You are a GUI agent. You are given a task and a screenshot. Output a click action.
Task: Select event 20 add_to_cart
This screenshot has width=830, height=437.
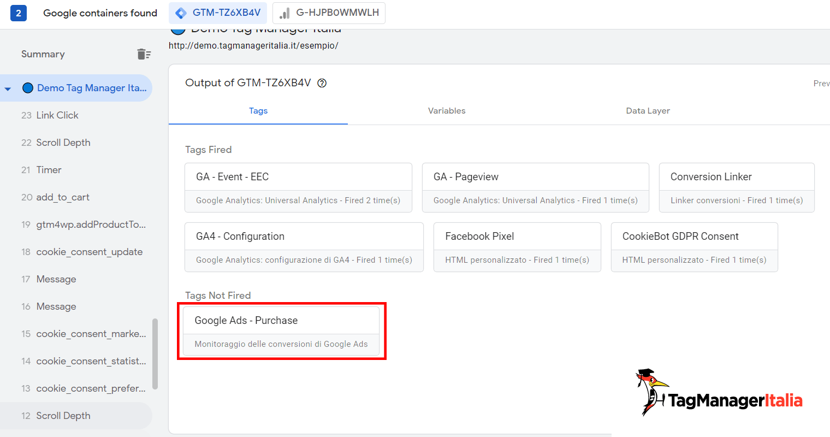(x=76, y=197)
